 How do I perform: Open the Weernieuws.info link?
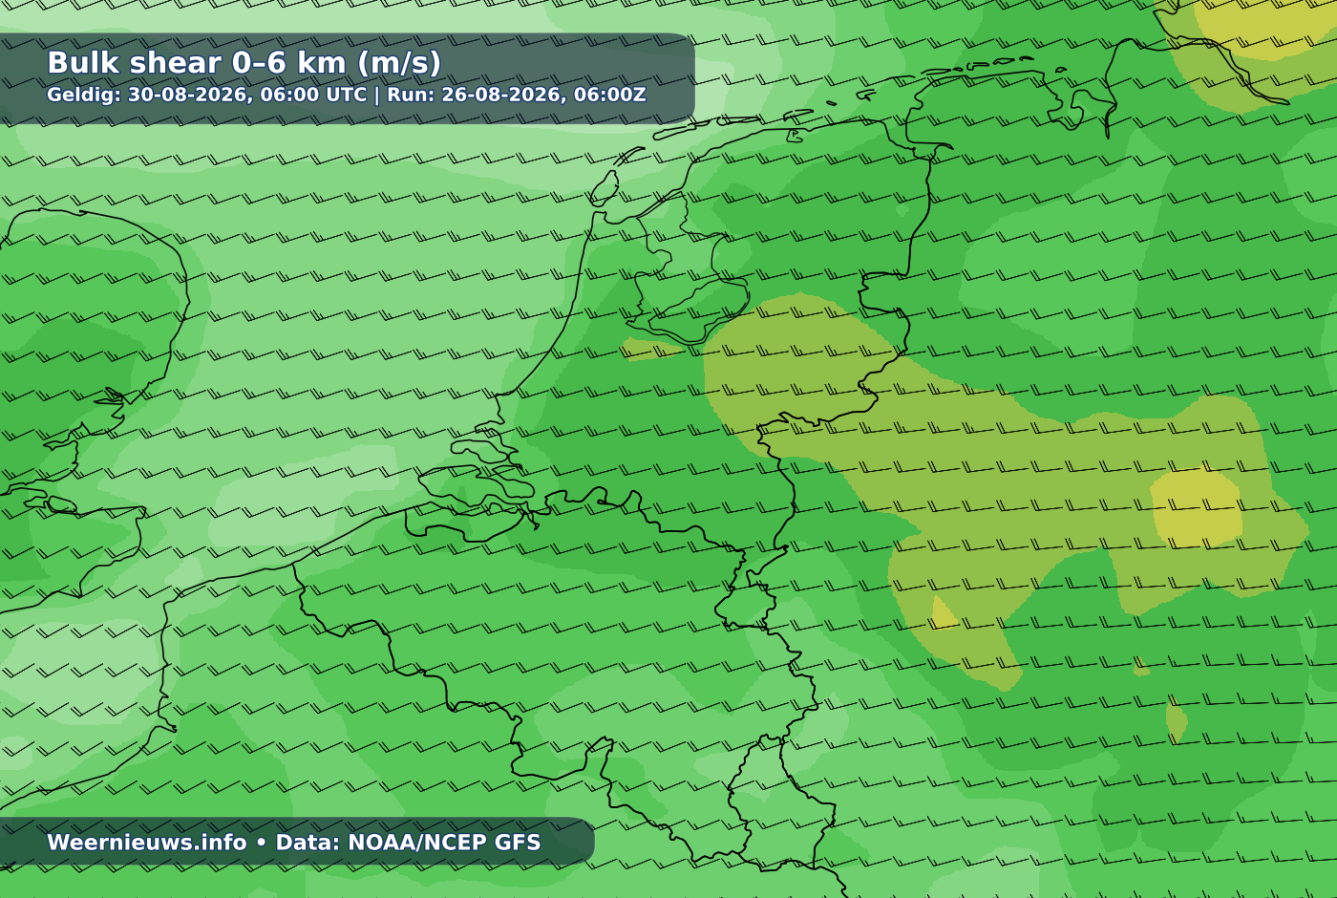147,843
